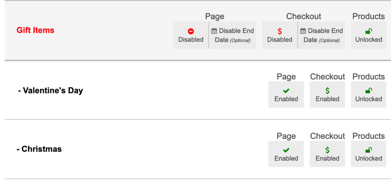Open Gift Items checkout Disable End Date picker
Image resolution: width=391 pixels, height=180 pixels.
322,35
